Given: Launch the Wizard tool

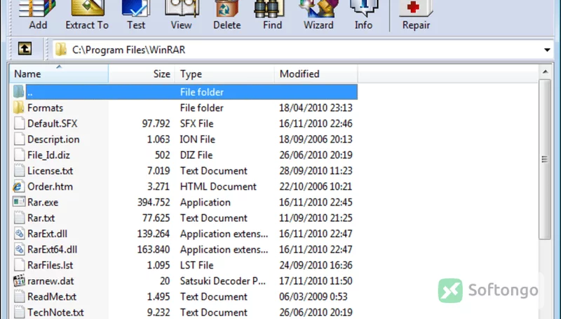Looking at the screenshot, I should click(318, 14).
